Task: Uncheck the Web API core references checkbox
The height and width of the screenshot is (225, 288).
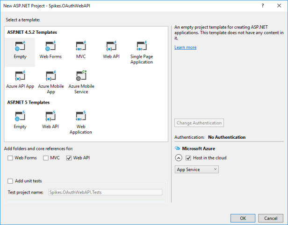Action: (69, 158)
